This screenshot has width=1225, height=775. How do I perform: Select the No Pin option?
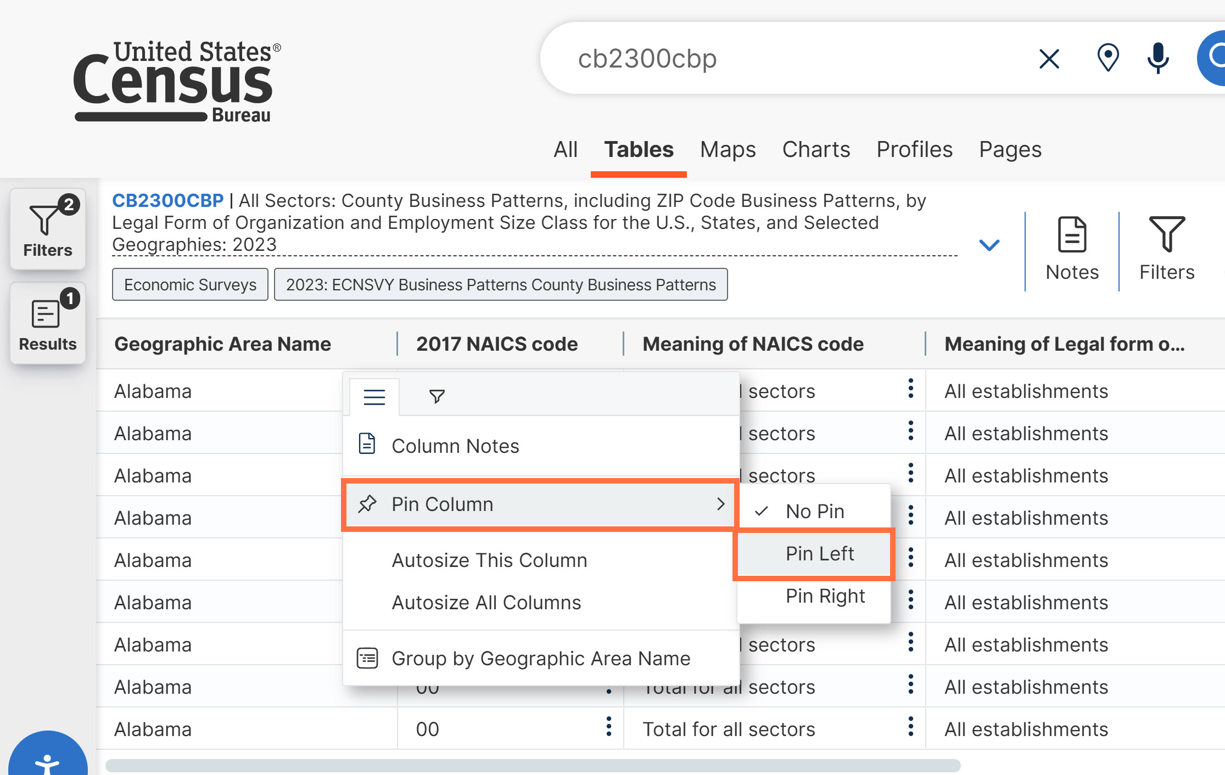pos(814,511)
